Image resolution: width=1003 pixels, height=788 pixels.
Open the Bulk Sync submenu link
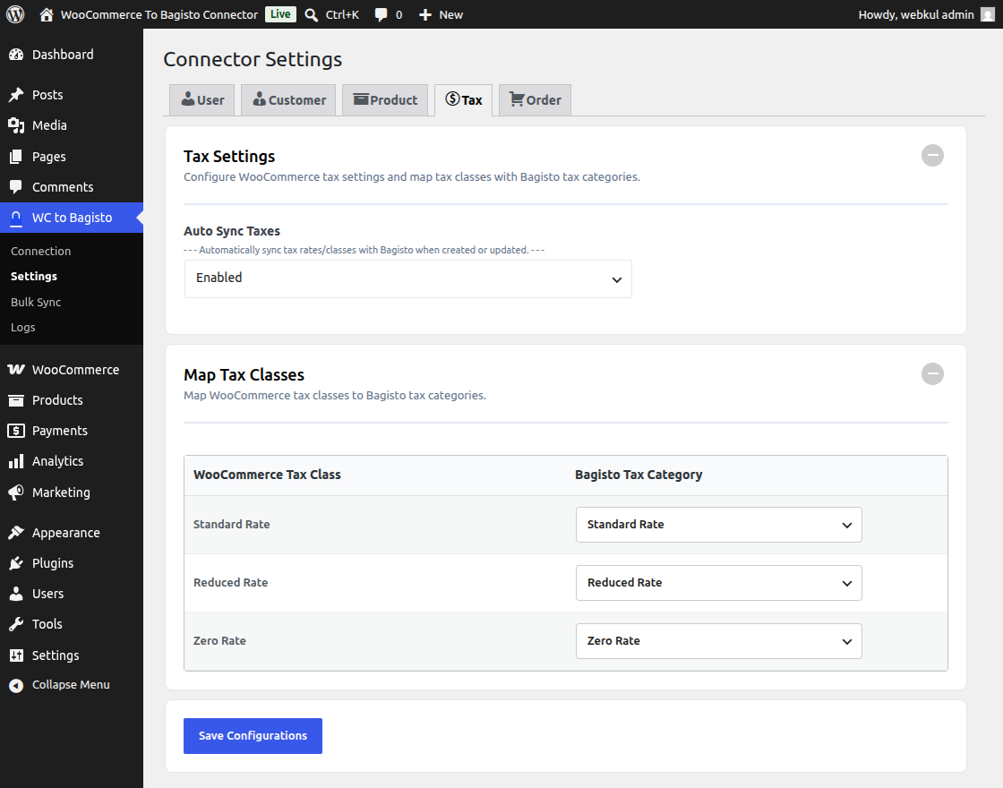tap(36, 302)
